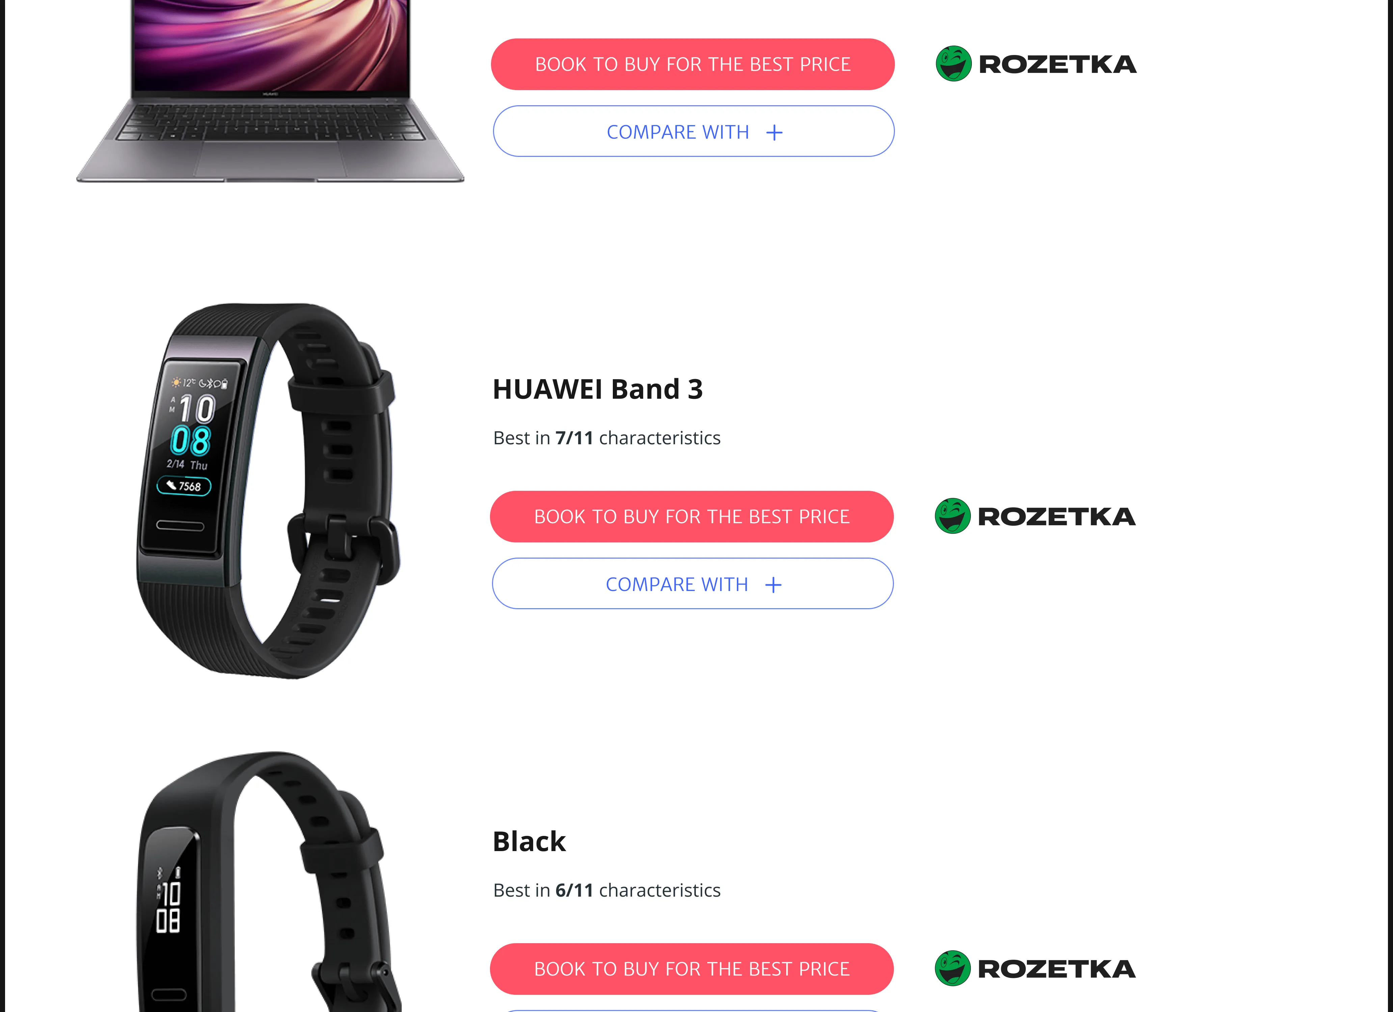This screenshot has width=1393, height=1012.
Task: Open the ROZETKA wordmark beside HUAWEI Band 3
Action: (x=1057, y=516)
